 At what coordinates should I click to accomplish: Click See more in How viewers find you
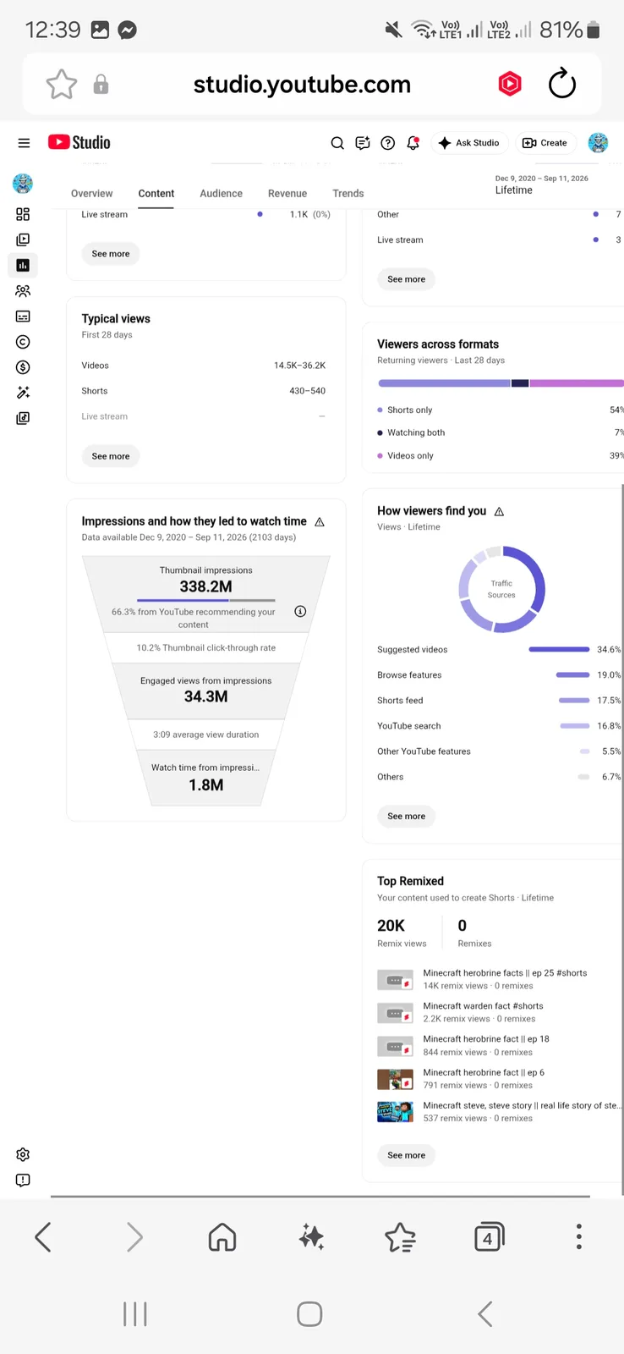click(407, 817)
